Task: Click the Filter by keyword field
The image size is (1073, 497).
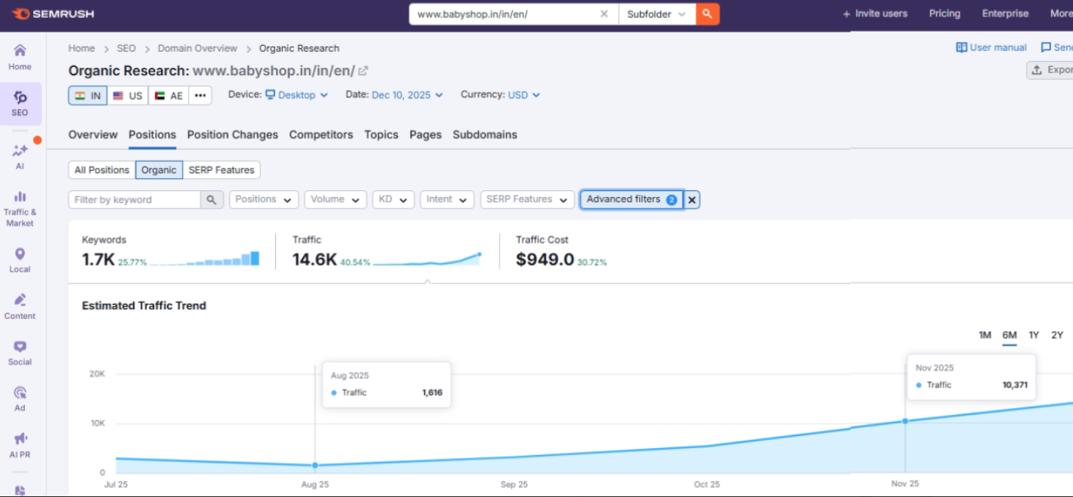Action: (135, 200)
